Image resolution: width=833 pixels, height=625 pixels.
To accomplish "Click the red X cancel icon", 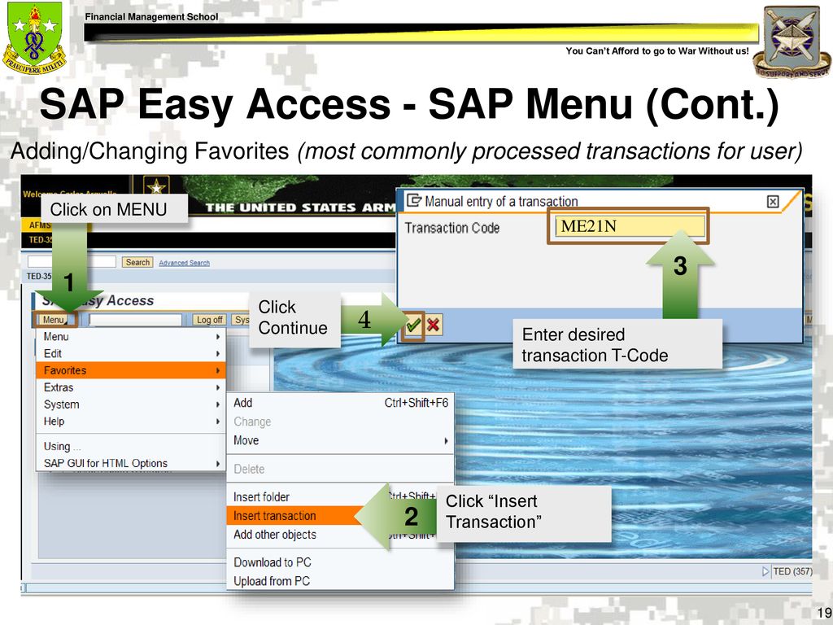I will [434, 324].
